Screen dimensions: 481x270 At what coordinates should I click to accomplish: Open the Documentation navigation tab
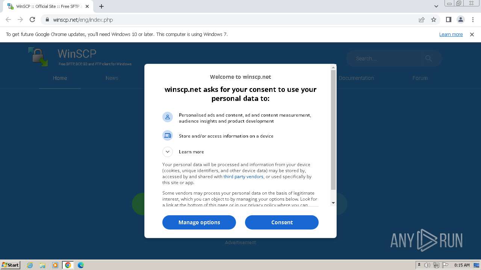coord(356,78)
